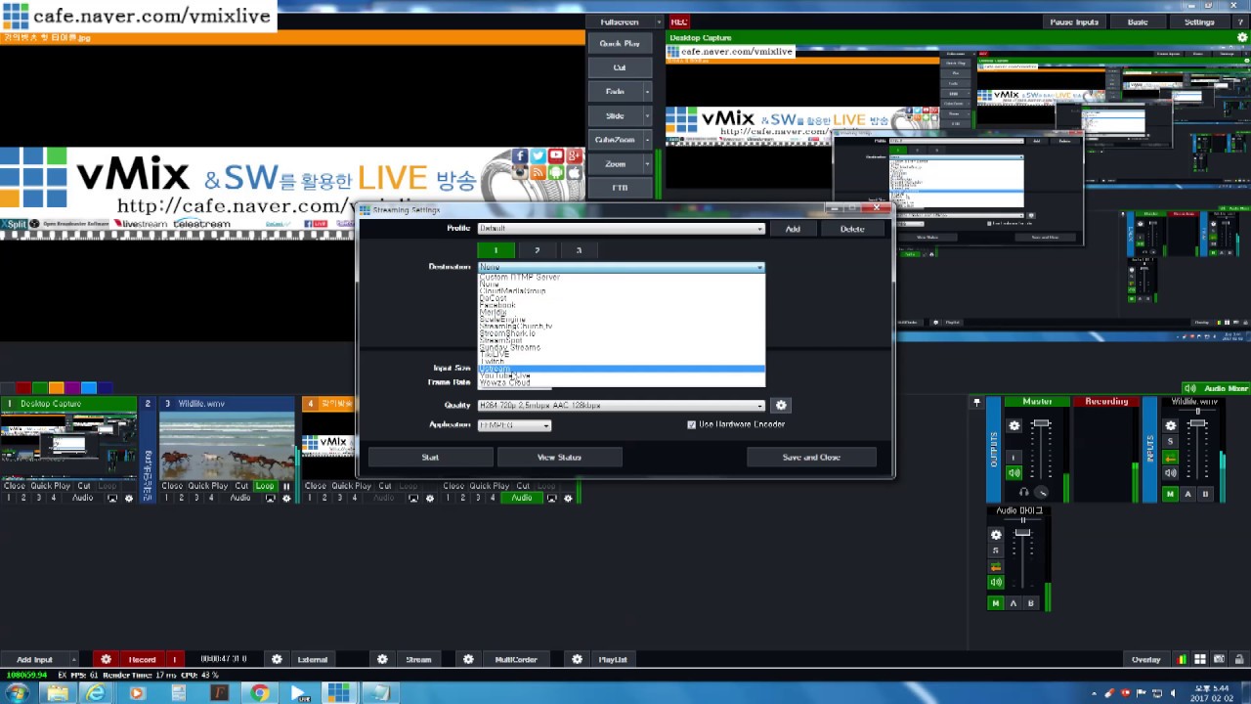1251x704 pixels.
Task: Expand Fade transition dropdown arrow
Action: [647, 92]
